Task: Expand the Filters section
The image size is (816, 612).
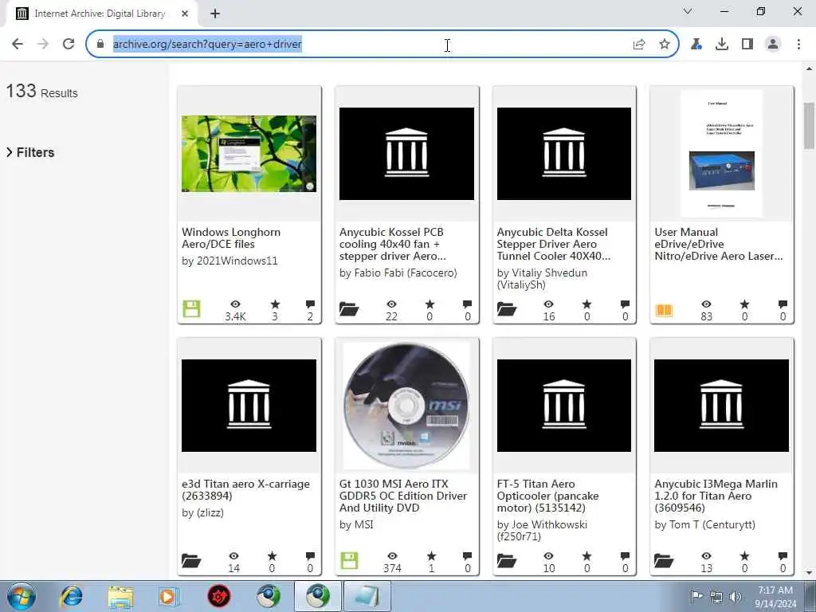Action: tap(31, 152)
